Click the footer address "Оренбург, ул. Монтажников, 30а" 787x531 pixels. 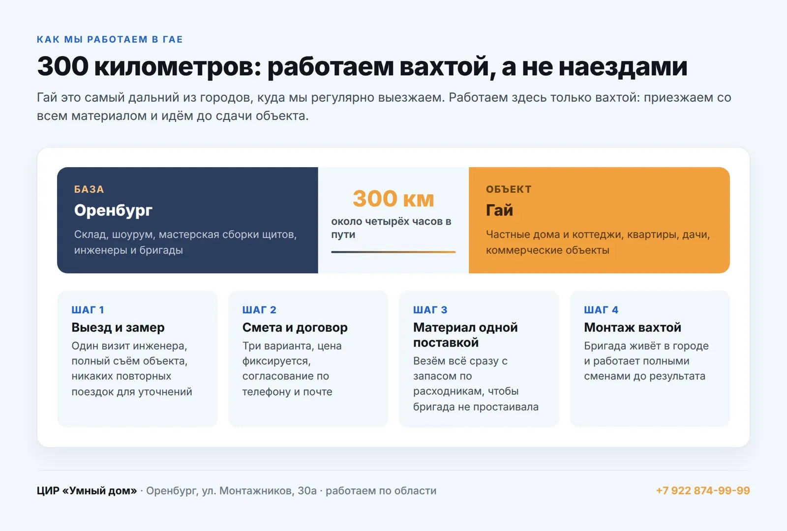[x=231, y=491]
